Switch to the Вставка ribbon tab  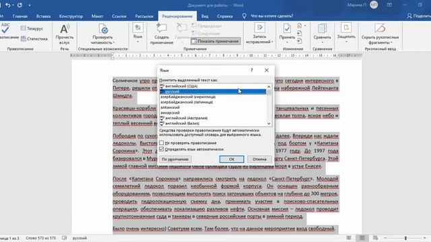coord(43,16)
